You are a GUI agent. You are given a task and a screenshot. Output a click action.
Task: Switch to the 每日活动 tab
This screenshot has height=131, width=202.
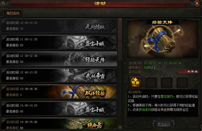pyautogui.click(x=13, y=13)
